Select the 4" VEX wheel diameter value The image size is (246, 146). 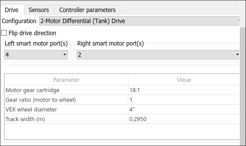pyautogui.click(x=184, y=110)
